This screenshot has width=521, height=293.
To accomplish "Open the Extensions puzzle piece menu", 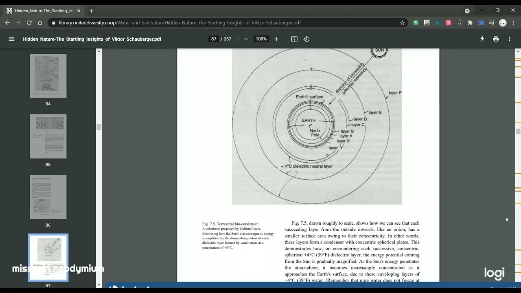I will 470,23.
